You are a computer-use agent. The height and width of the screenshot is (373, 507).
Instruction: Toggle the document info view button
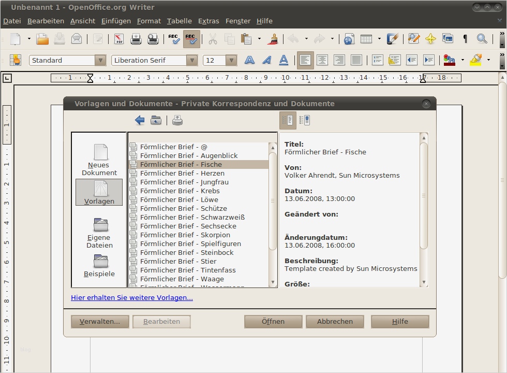click(288, 120)
